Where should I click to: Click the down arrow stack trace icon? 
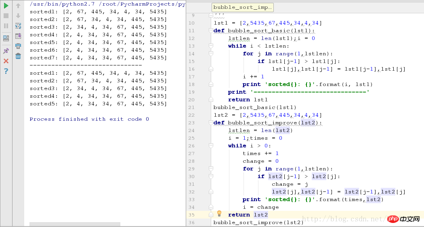(18, 16)
